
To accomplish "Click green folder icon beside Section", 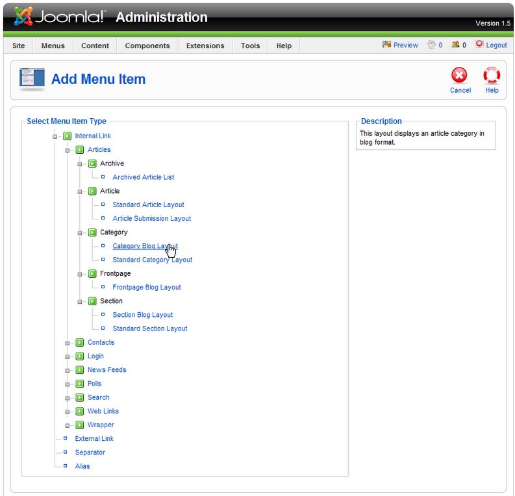I will pyautogui.click(x=92, y=301).
